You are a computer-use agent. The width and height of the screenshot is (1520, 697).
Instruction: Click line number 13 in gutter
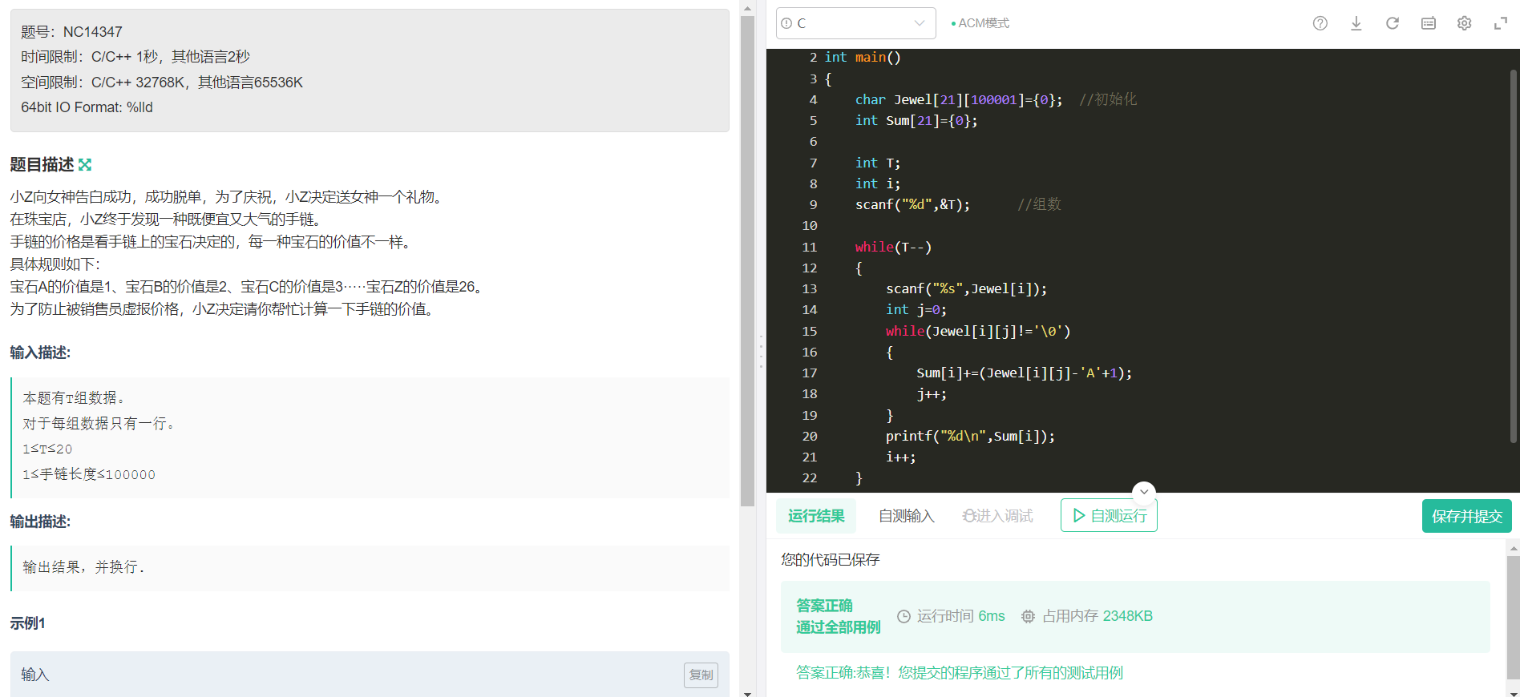[x=810, y=288]
